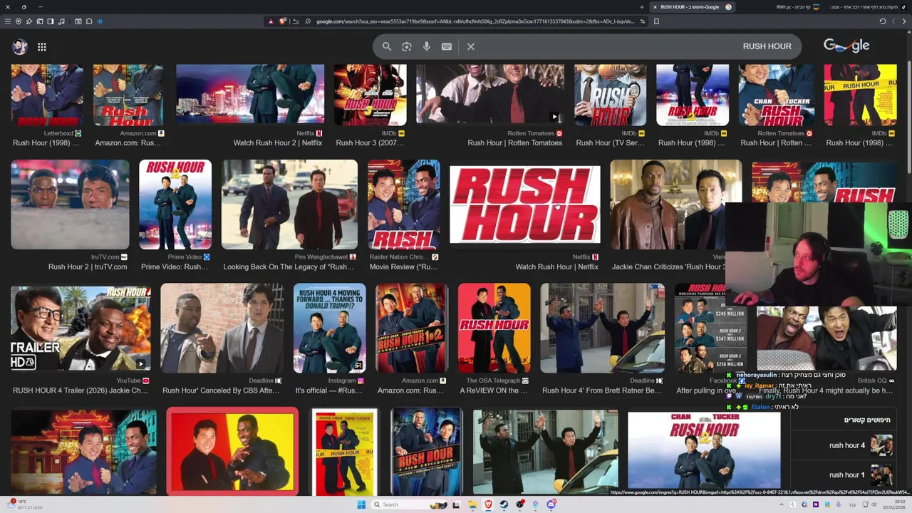Open The OSA Telegraph review poster
The width and height of the screenshot is (912, 513).
[494, 328]
